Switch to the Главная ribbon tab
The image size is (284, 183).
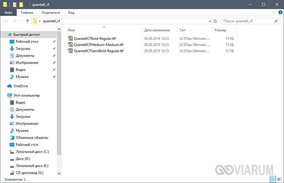coord(27,13)
